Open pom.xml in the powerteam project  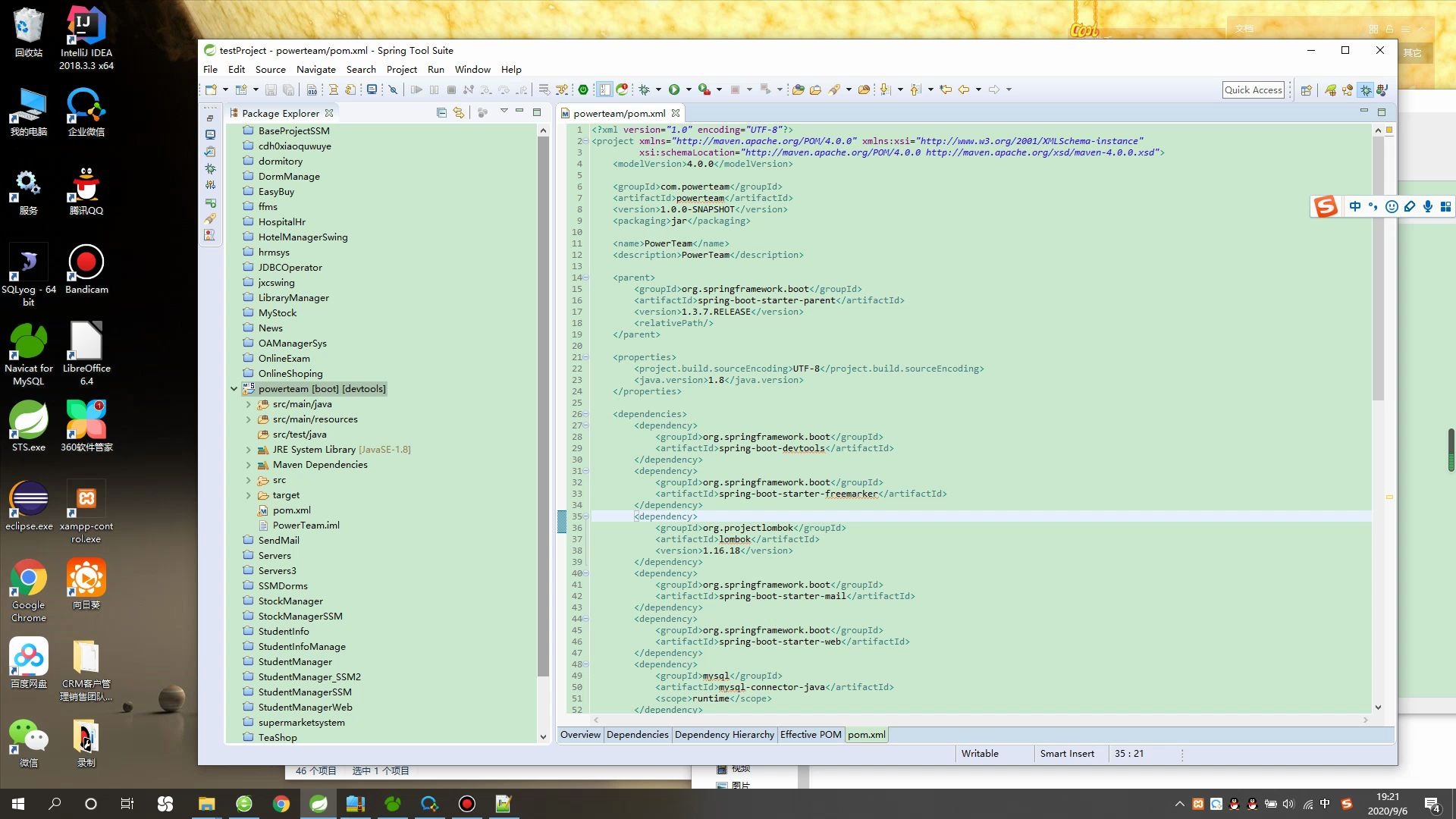(291, 510)
